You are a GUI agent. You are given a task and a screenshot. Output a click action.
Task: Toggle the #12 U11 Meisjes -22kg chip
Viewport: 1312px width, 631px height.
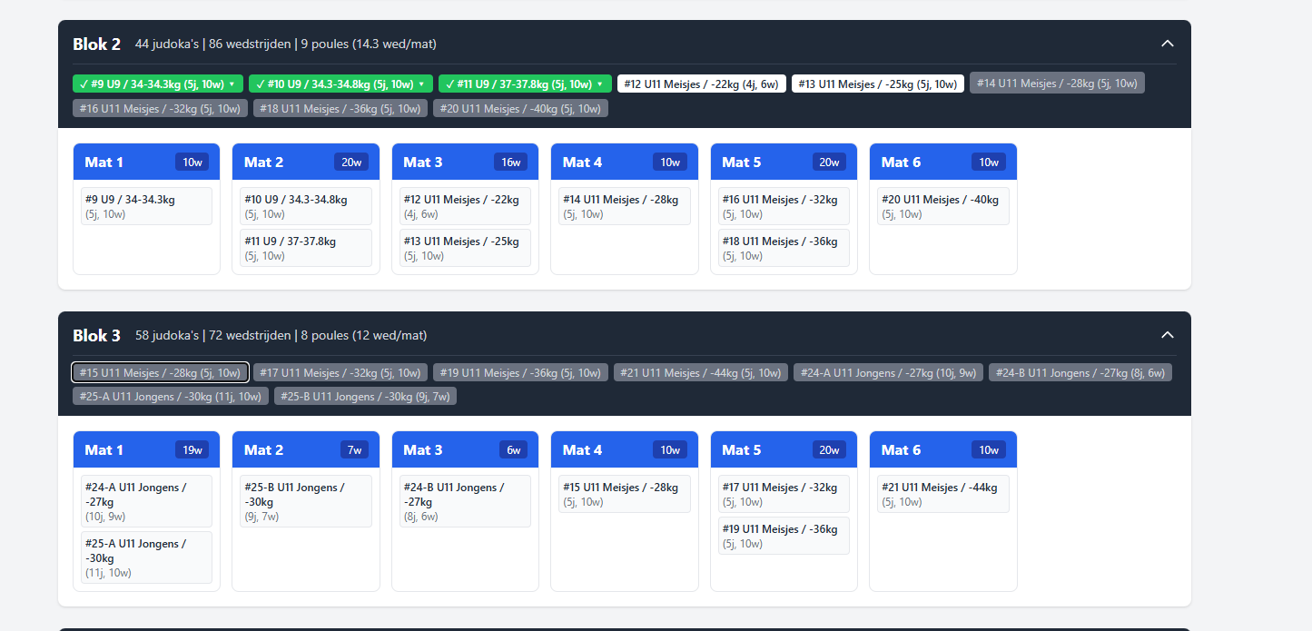(x=701, y=84)
